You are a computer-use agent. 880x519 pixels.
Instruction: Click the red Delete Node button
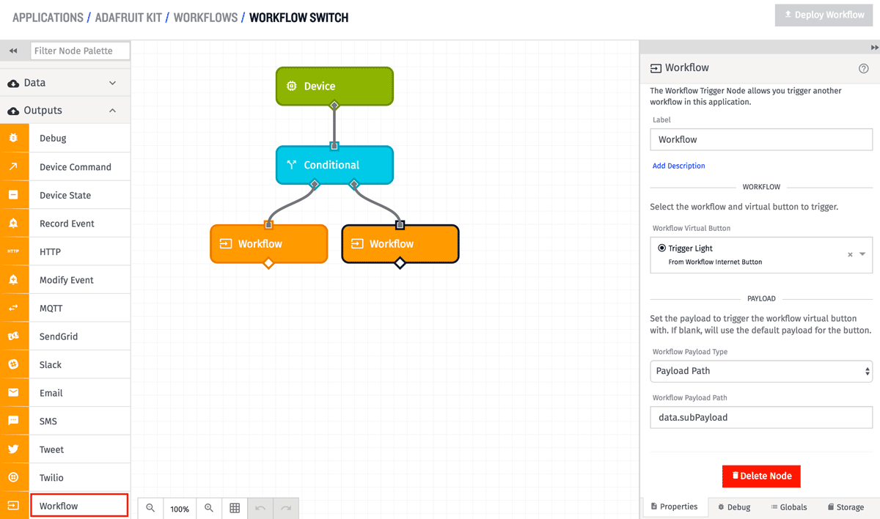[x=761, y=476]
